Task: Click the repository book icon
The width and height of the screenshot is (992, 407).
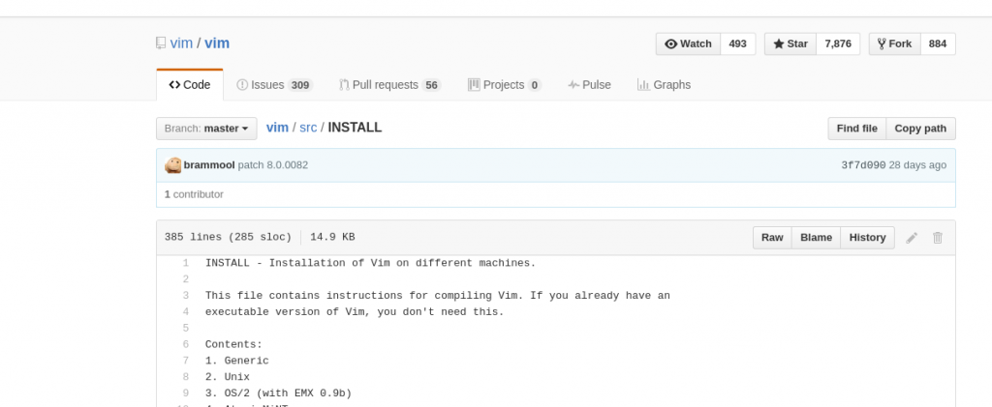Action: (161, 44)
